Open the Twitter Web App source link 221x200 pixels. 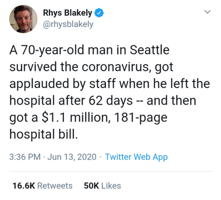136,157
